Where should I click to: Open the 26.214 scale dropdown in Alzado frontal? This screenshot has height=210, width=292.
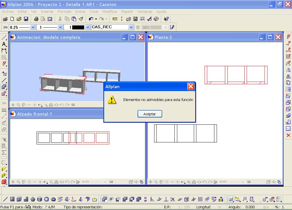coord(105,182)
